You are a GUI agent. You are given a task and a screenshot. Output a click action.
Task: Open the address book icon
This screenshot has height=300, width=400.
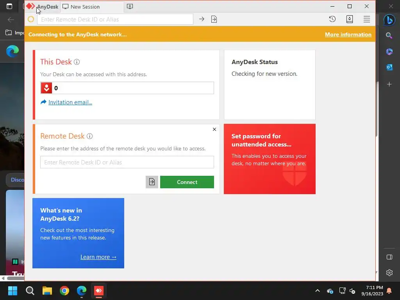[350, 19]
